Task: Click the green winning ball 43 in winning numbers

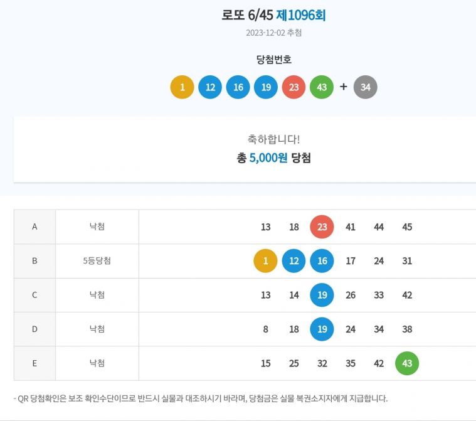Action: tap(322, 87)
